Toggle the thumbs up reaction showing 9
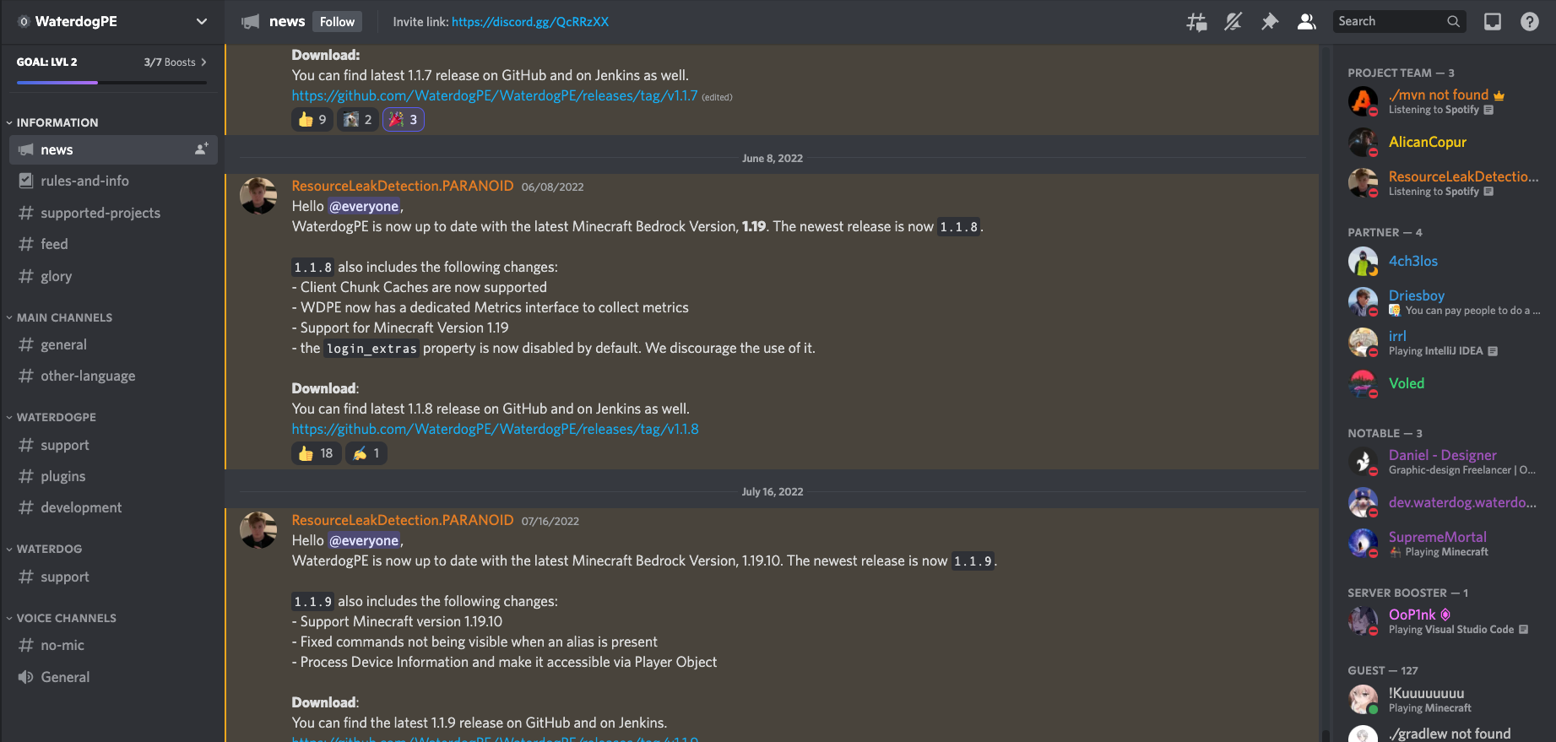The width and height of the screenshot is (1556, 742). pyautogui.click(x=312, y=120)
